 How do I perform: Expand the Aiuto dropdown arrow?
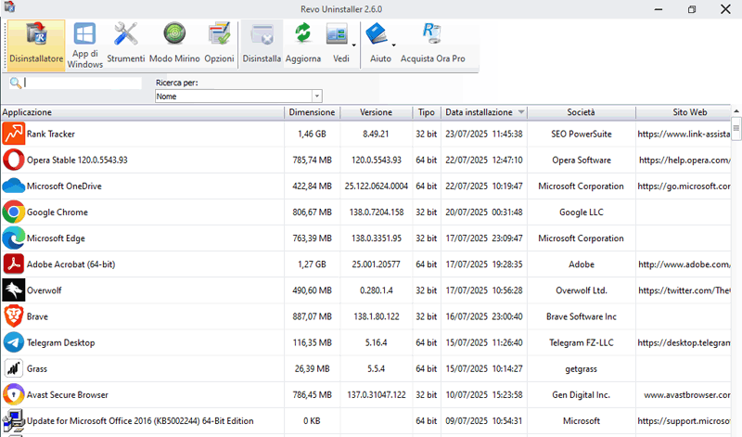pyautogui.click(x=393, y=44)
